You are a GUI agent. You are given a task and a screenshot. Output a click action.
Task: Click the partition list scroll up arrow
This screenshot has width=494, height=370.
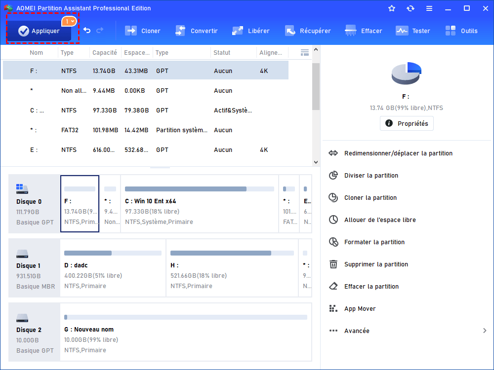[316, 50]
